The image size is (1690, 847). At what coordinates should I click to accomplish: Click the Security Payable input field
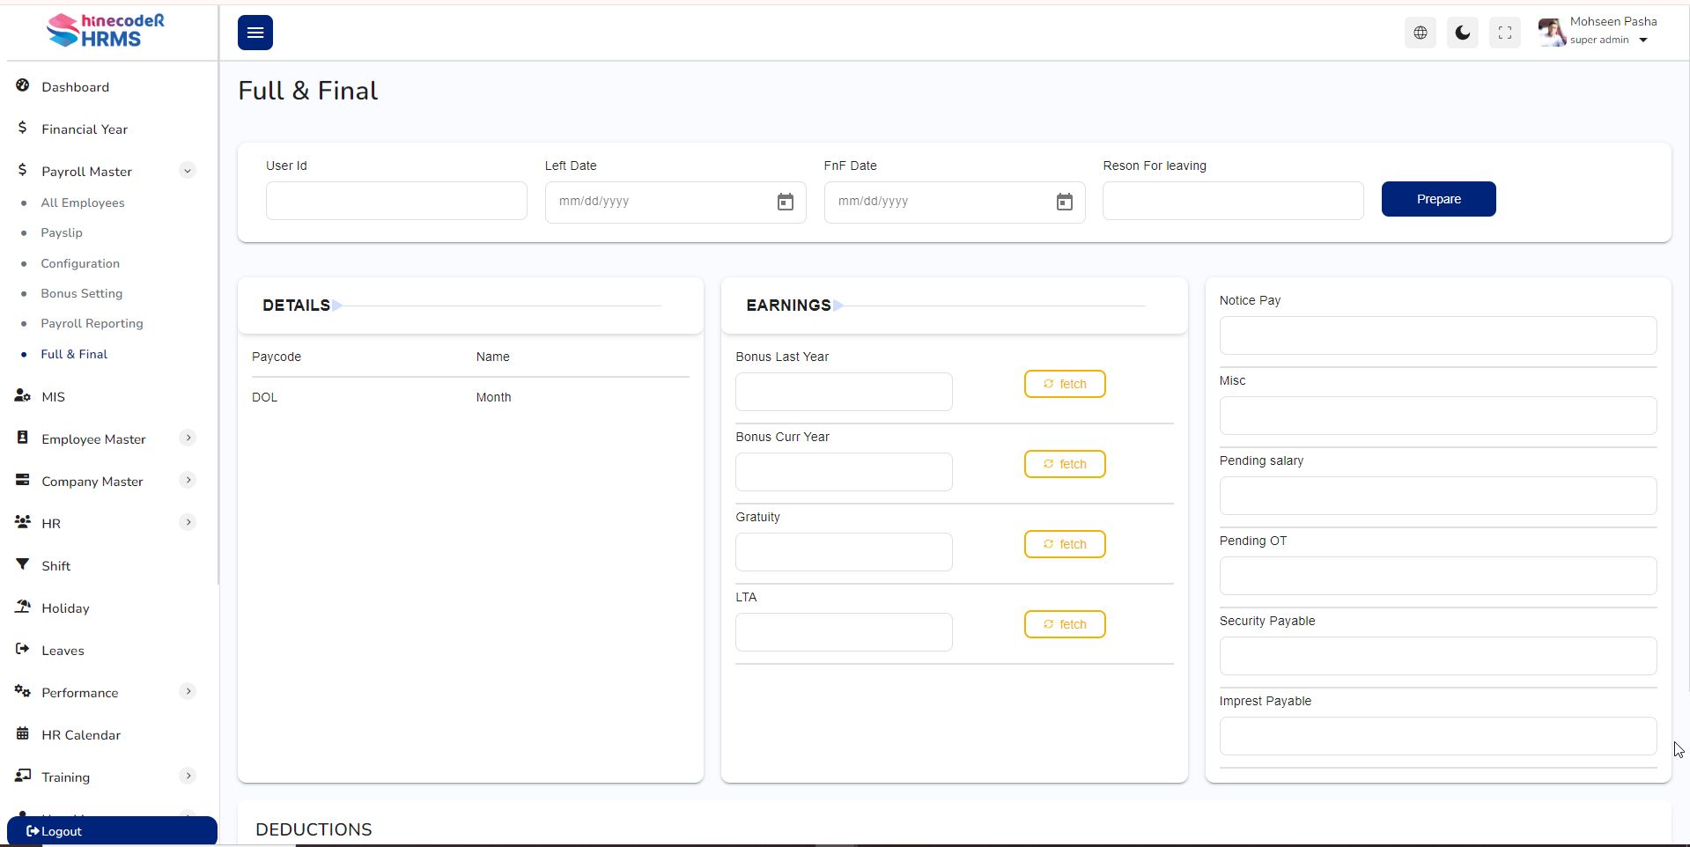(1438, 656)
